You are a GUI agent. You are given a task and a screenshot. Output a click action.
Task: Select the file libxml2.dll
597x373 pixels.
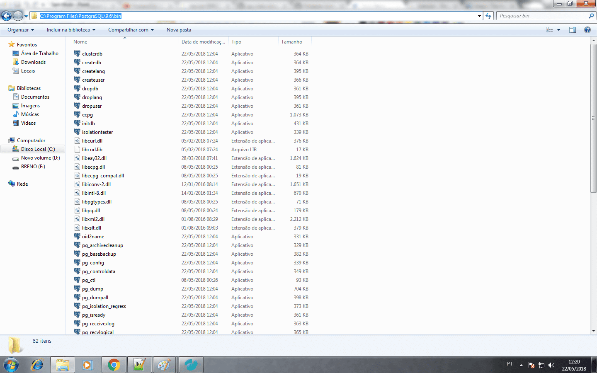coord(93,219)
